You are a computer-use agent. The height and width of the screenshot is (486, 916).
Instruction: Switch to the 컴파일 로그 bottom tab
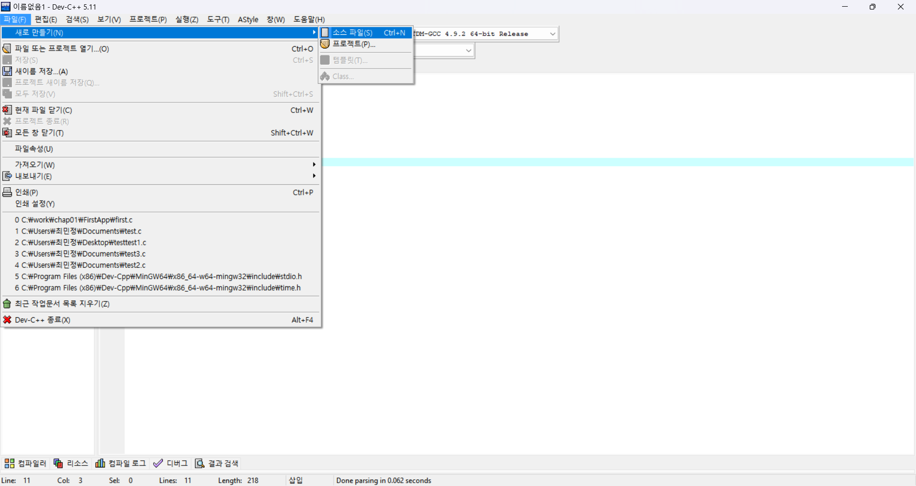tap(121, 463)
